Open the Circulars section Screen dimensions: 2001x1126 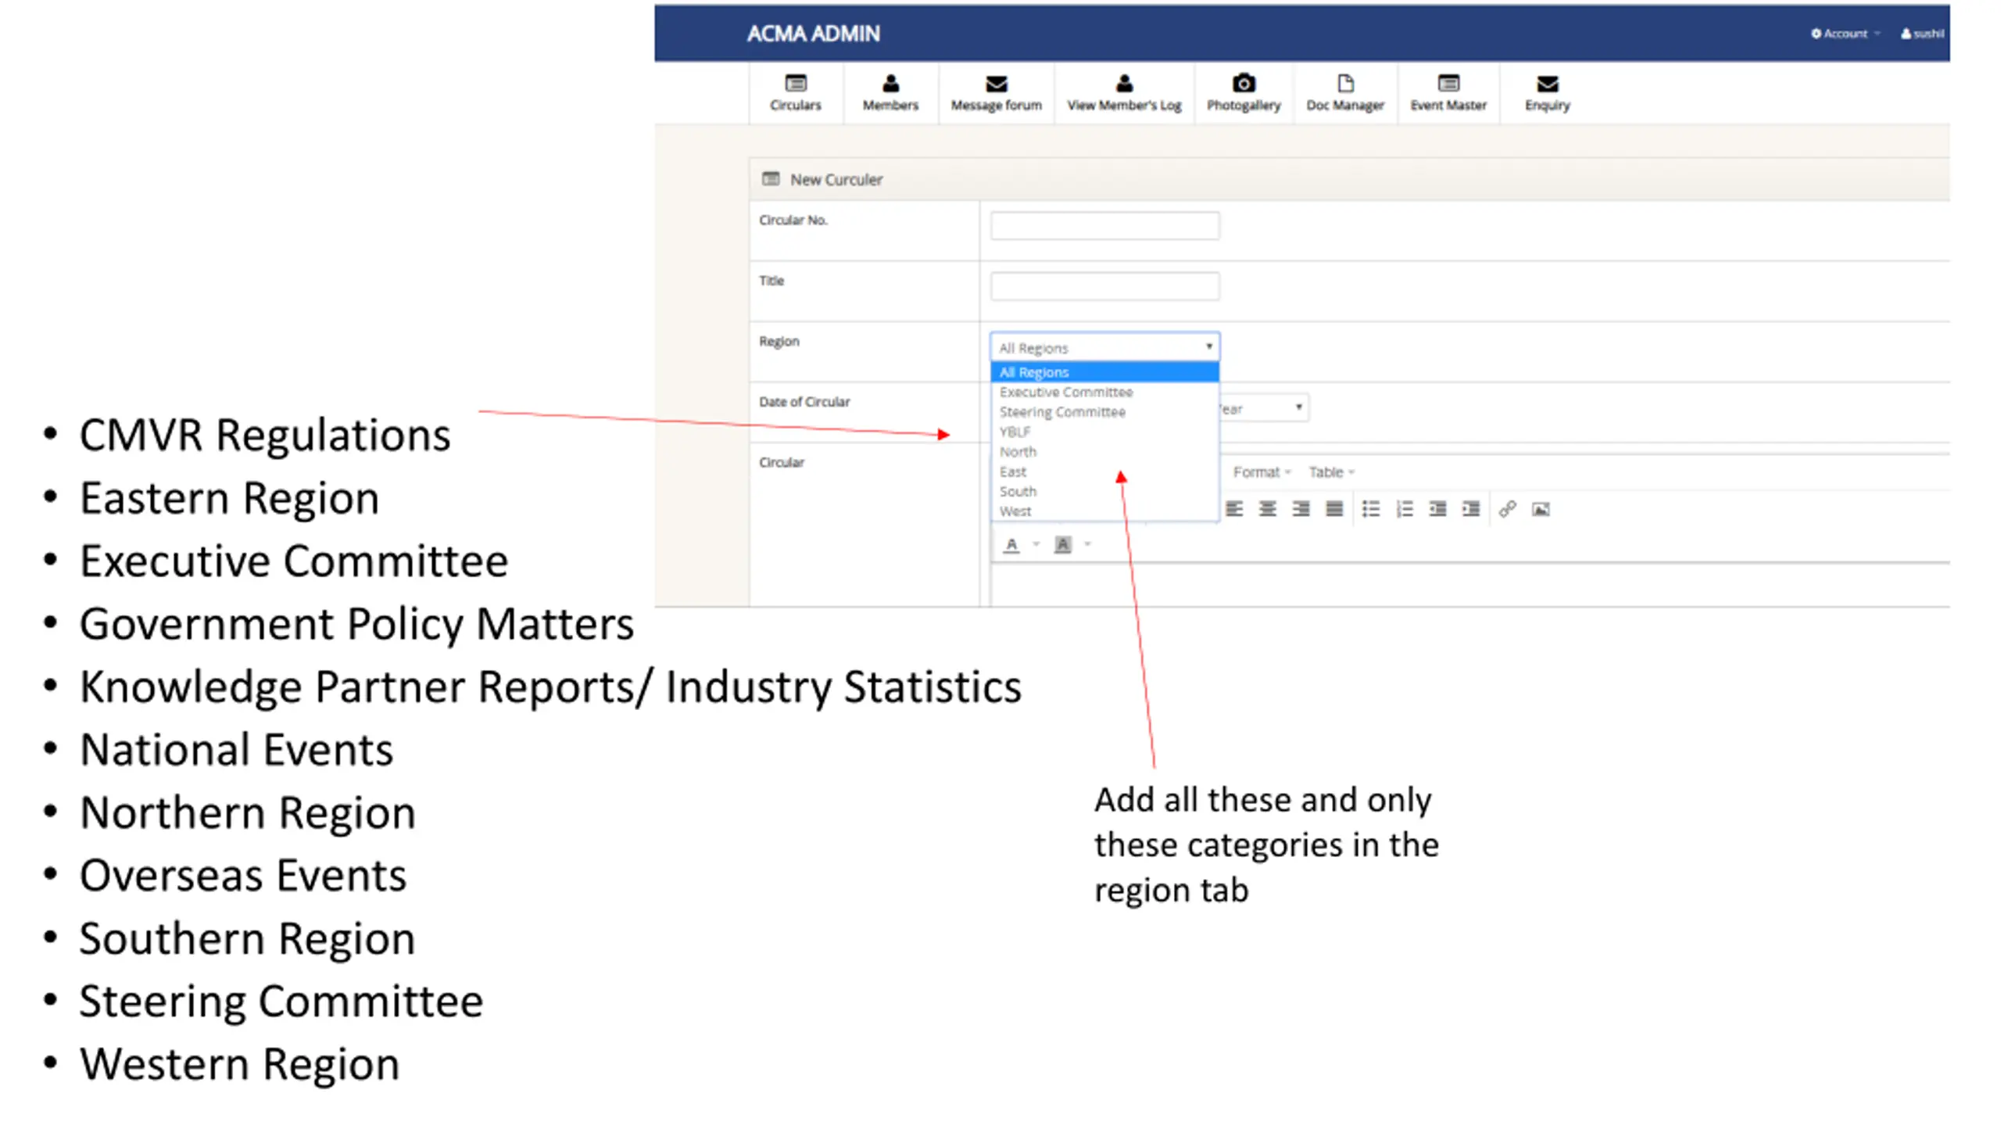coord(795,93)
